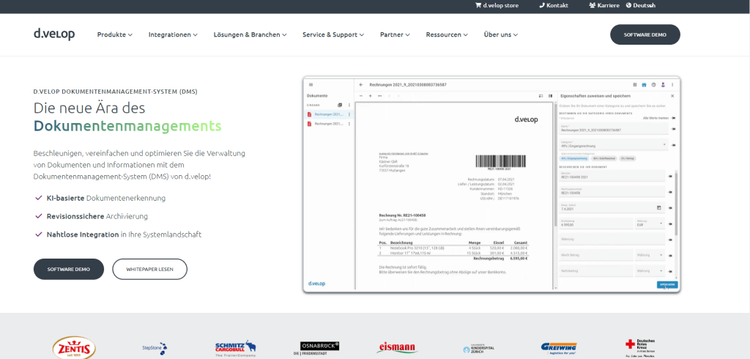Open options of second Rechnungen list entry
The image size is (750, 359).
coord(349,124)
